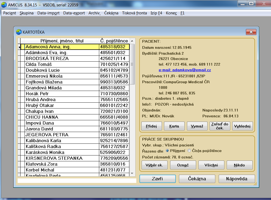Viewport: 271px width, 200px height.
Task: Click the search input field below the list
Action: (x=77, y=181)
